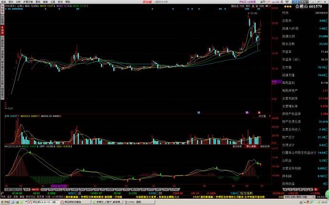Open the 分析 menu
The width and height of the screenshot is (329, 205).
(x=18, y=2)
